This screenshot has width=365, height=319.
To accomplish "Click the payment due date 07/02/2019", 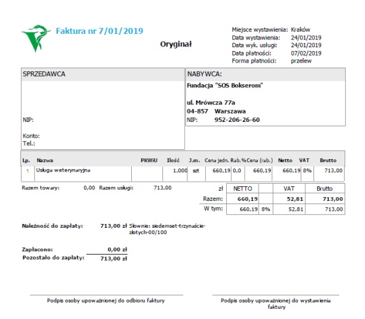I will tap(306, 53).
